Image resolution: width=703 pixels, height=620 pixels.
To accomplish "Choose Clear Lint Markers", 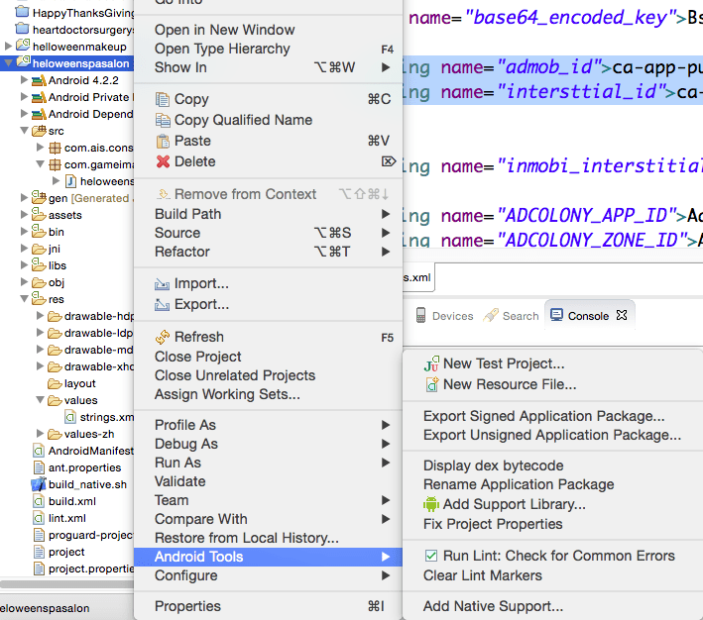I will click(x=553, y=575).
